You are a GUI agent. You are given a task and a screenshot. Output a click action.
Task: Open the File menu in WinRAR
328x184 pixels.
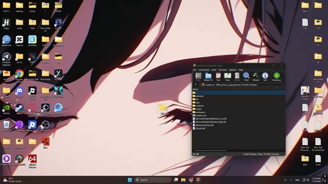(x=195, y=70)
